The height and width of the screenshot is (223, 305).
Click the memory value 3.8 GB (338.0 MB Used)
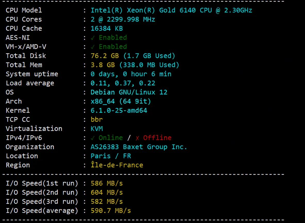click(135, 65)
